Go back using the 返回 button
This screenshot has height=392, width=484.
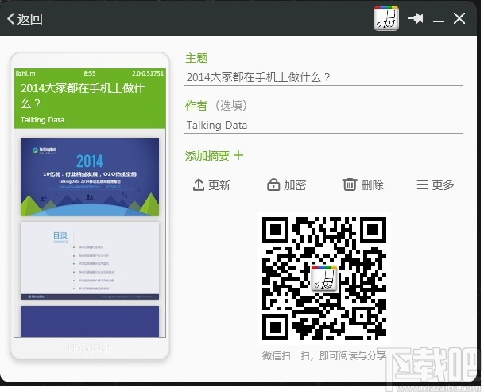[25, 19]
